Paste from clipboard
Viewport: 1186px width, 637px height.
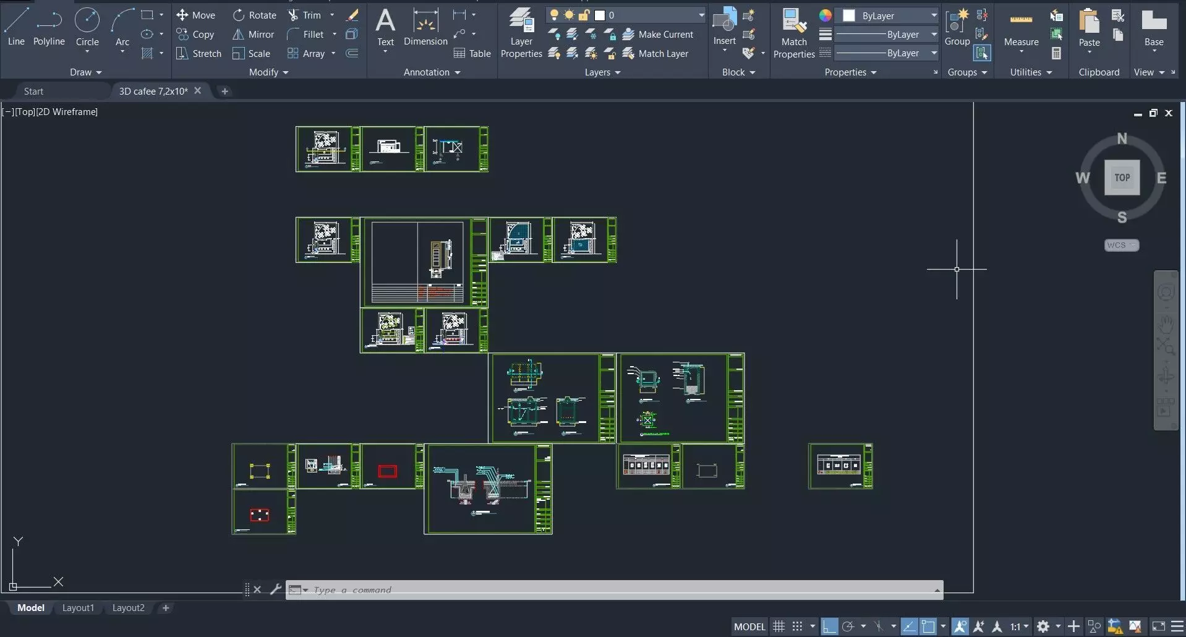pyautogui.click(x=1089, y=26)
